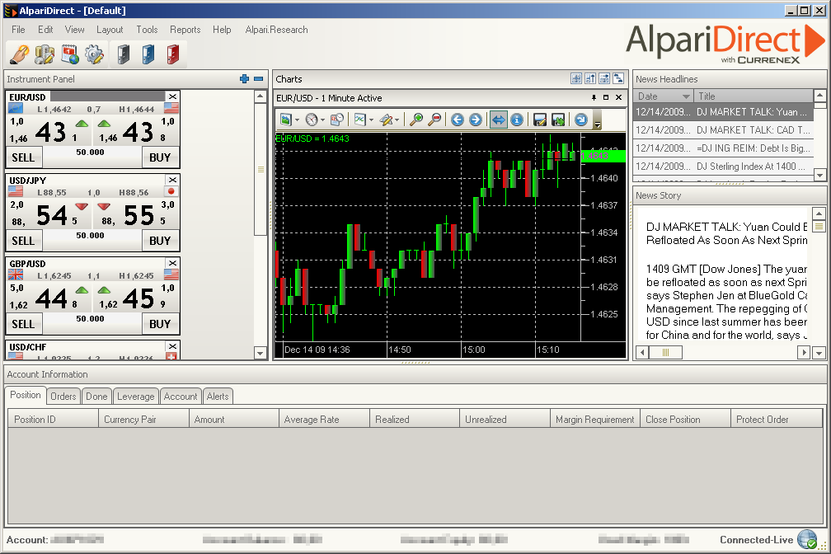Zoom in on the EUR/USD chart

416,120
